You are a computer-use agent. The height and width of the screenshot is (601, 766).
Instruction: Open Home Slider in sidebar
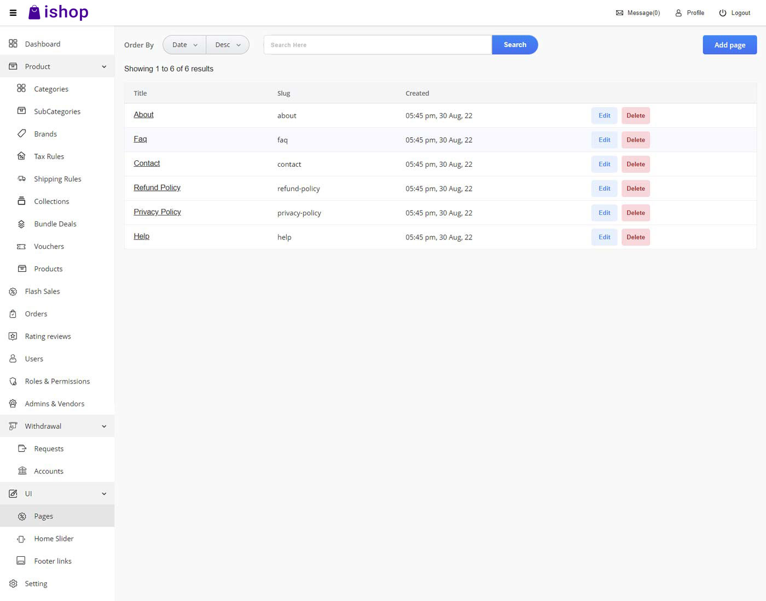[54, 539]
